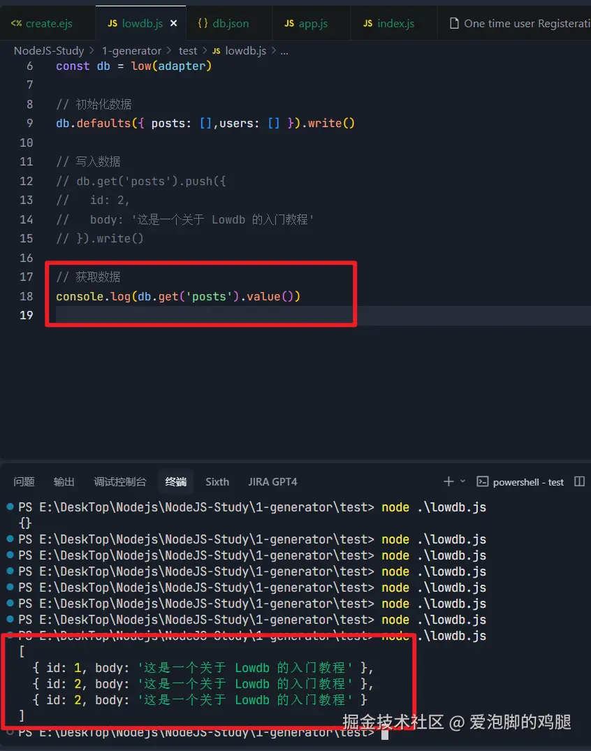Screen dimensions: 591x751
Task: Click line number 19 in gutter
Action: (x=27, y=315)
